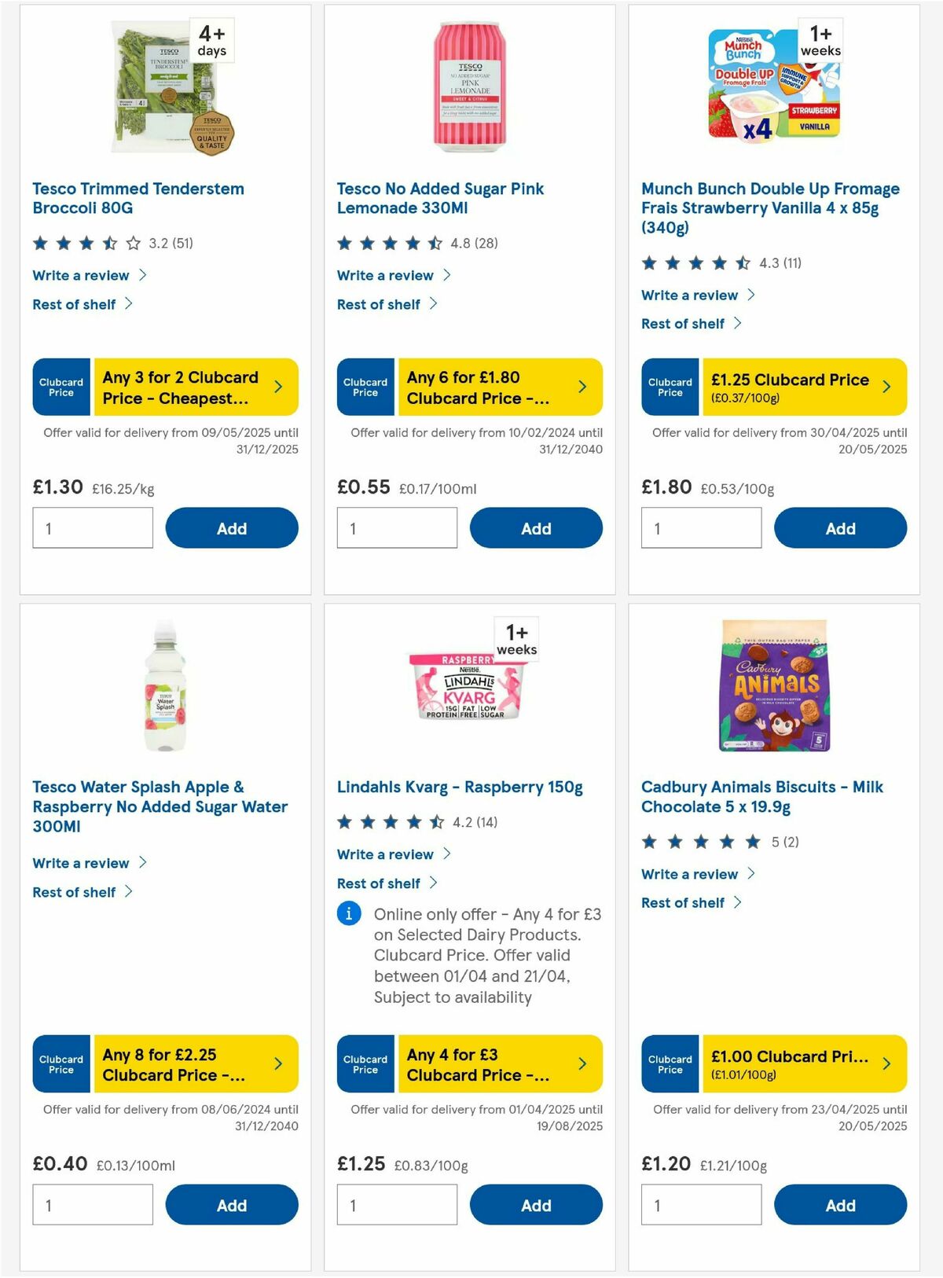Image resolution: width=943 pixels, height=1278 pixels.
Task: Click the Clubcard Price badge on Water Splash
Action: point(61,1064)
